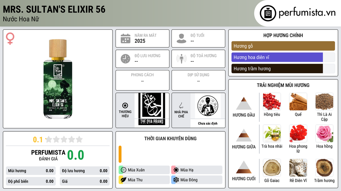Click the sun icon for Mùa Hạ
Image resolution: width=341 pixels, height=191 pixels.
[176, 170]
